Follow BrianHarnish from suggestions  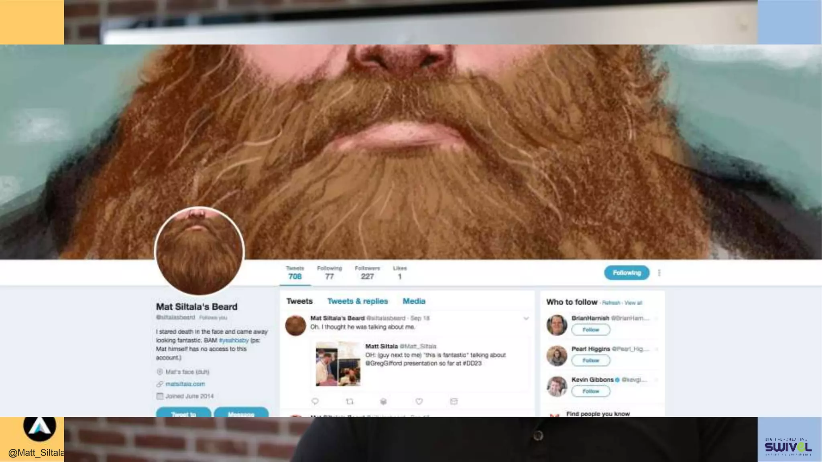point(590,330)
